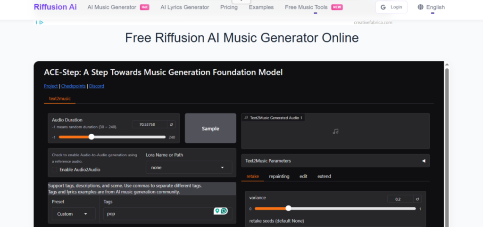Open Free Music Tools menu

coord(306,7)
